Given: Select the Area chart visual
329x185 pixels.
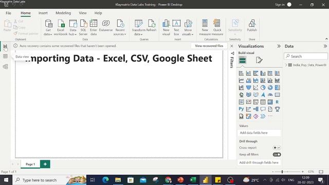Looking at the screenshot, I should (x=248, y=80).
